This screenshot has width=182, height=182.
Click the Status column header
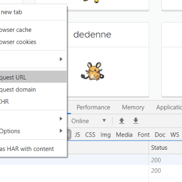coord(165,147)
